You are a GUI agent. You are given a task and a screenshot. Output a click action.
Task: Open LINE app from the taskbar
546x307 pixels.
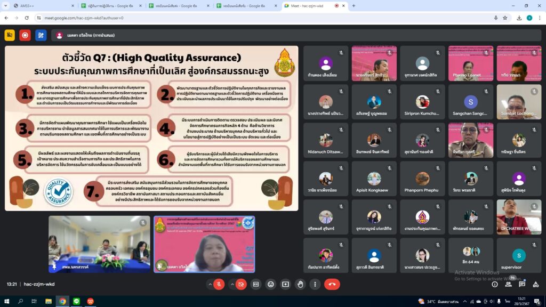tap(76, 301)
